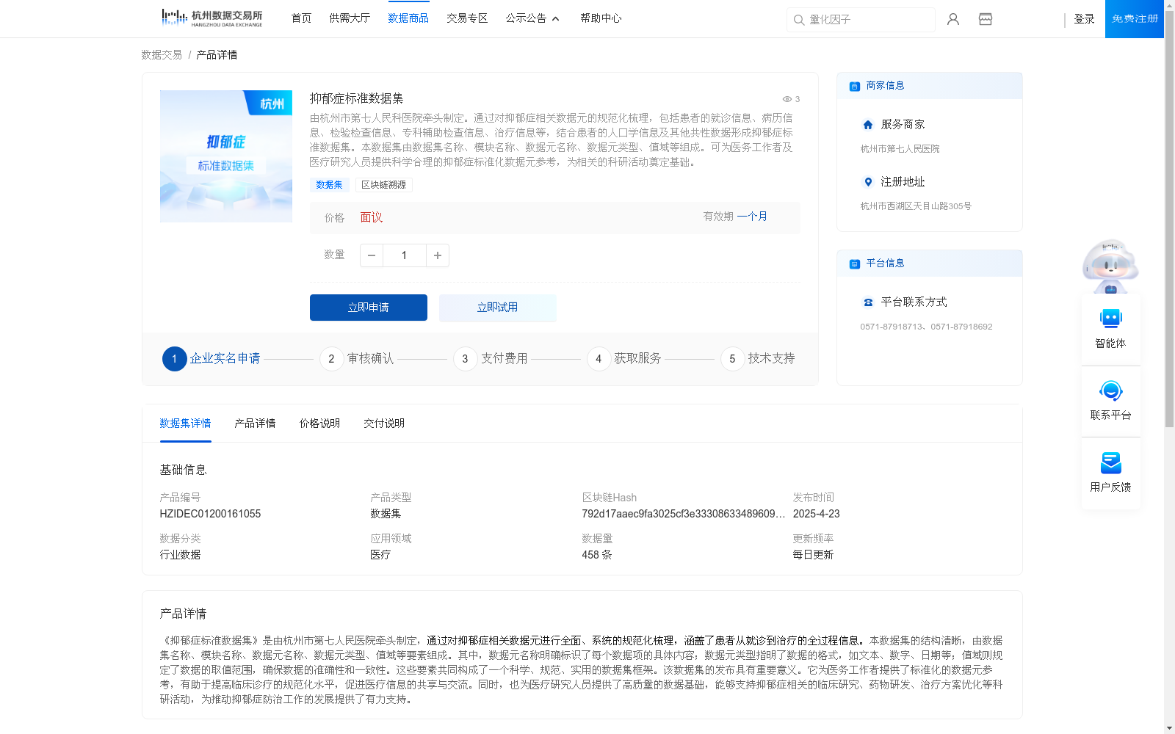
Task: Select 交易专区 in the navigation bar
Action: pyautogui.click(x=467, y=18)
